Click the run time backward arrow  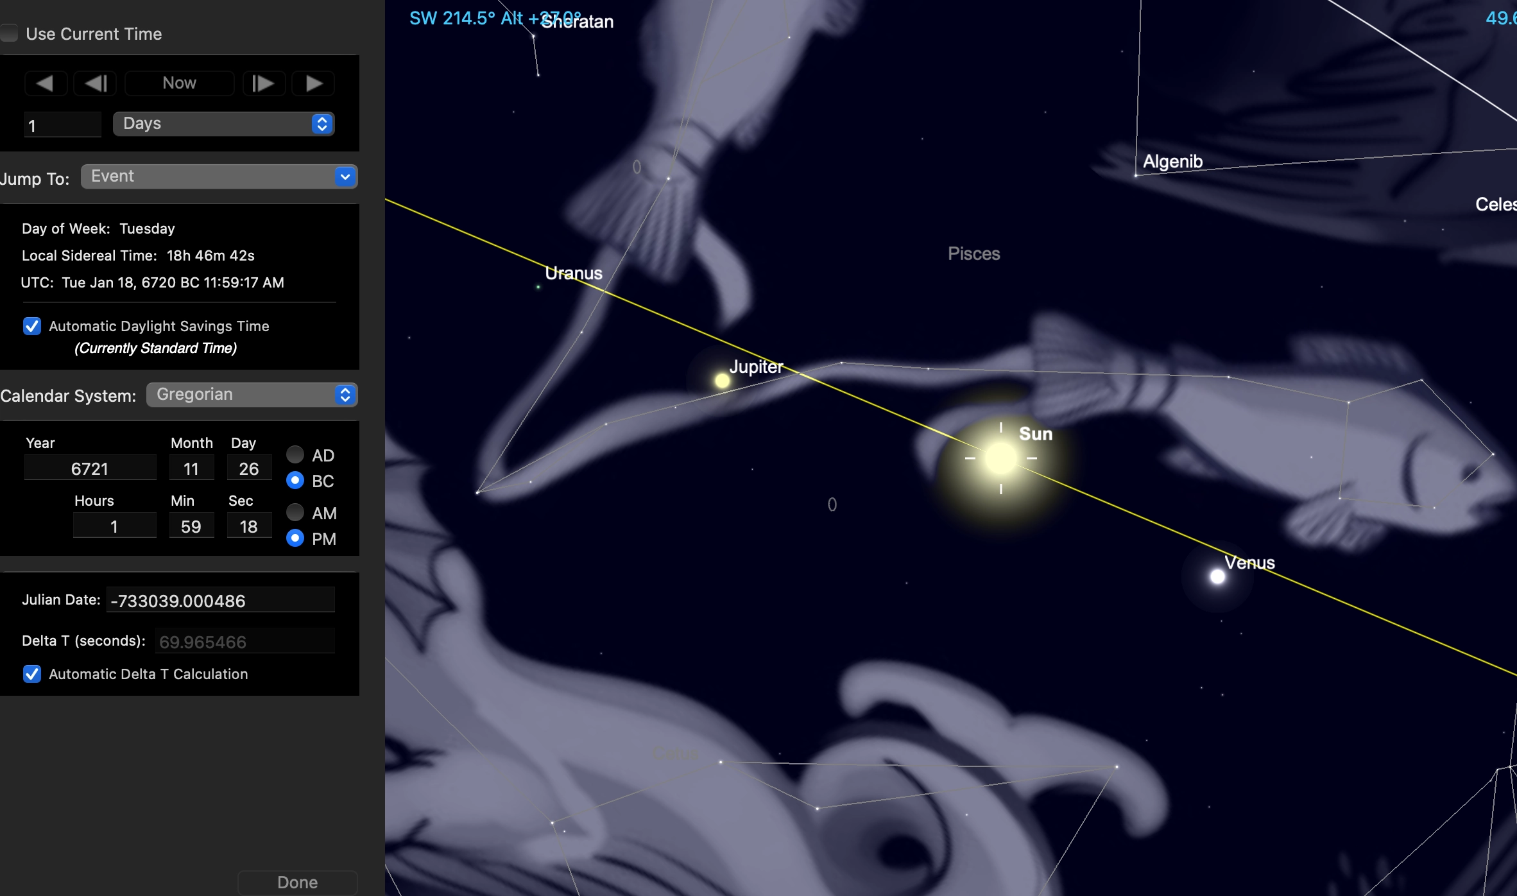click(45, 83)
